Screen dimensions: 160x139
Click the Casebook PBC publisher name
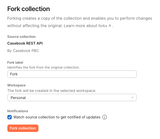pyautogui.click(x=26, y=51)
